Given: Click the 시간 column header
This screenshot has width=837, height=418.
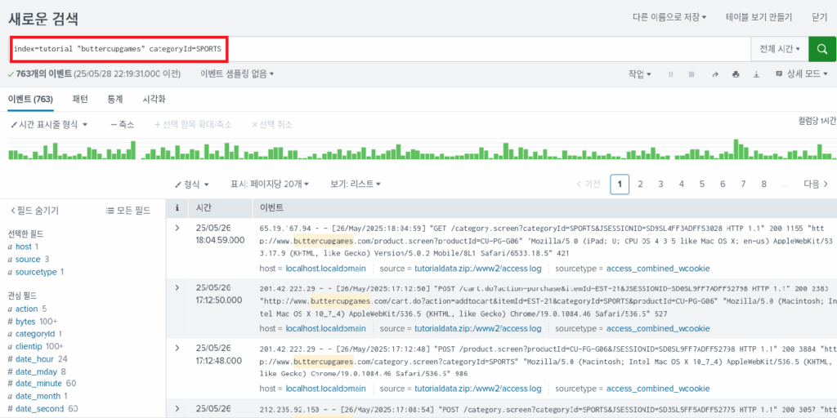Looking at the screenshot, I should [204, 207].
